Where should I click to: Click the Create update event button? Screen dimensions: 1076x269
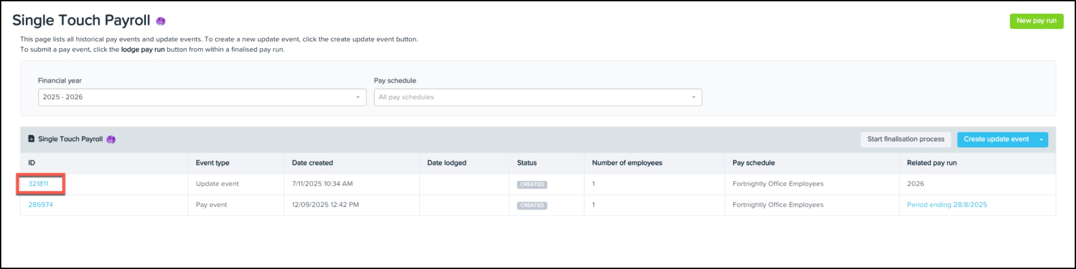tap(996, 139)
